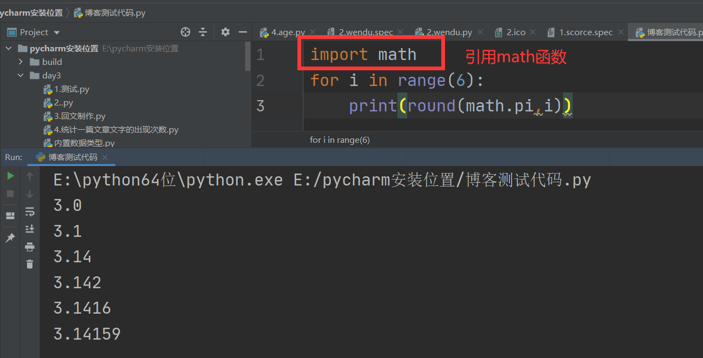
Task: Place cursor on print(round(math.pi,i)) line
Action: [461, 105]
